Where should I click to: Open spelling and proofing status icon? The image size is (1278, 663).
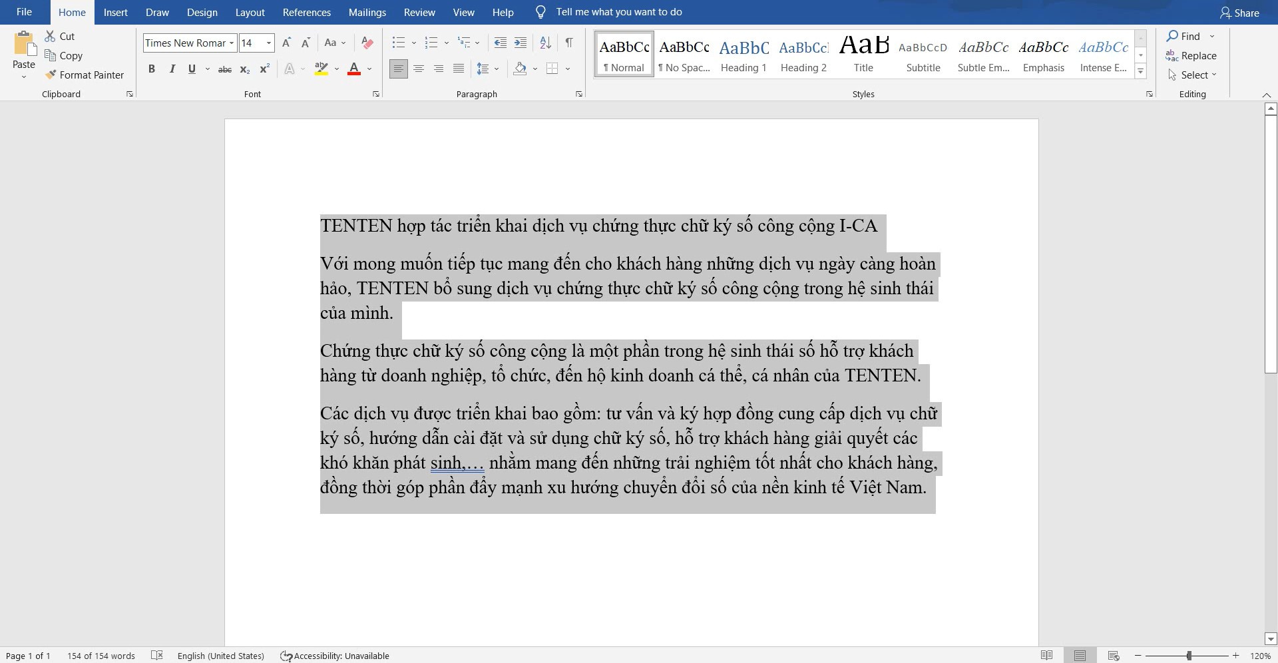[157, 656]
